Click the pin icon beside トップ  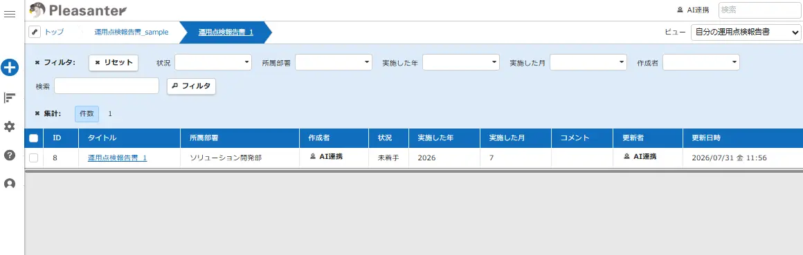[x=35, y=32]
